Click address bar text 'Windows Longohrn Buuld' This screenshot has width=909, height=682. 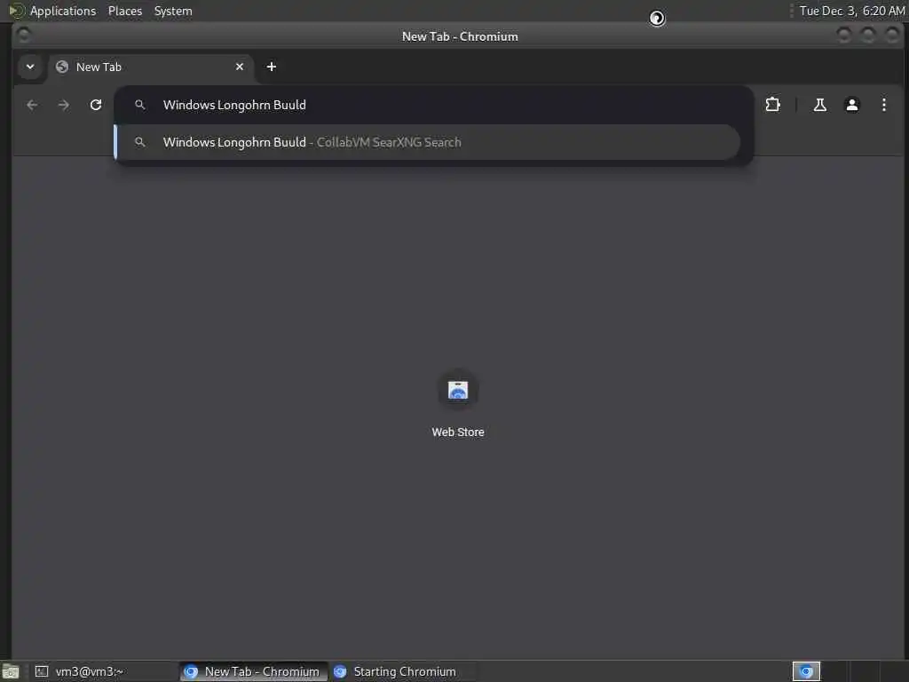click(234, 105)
